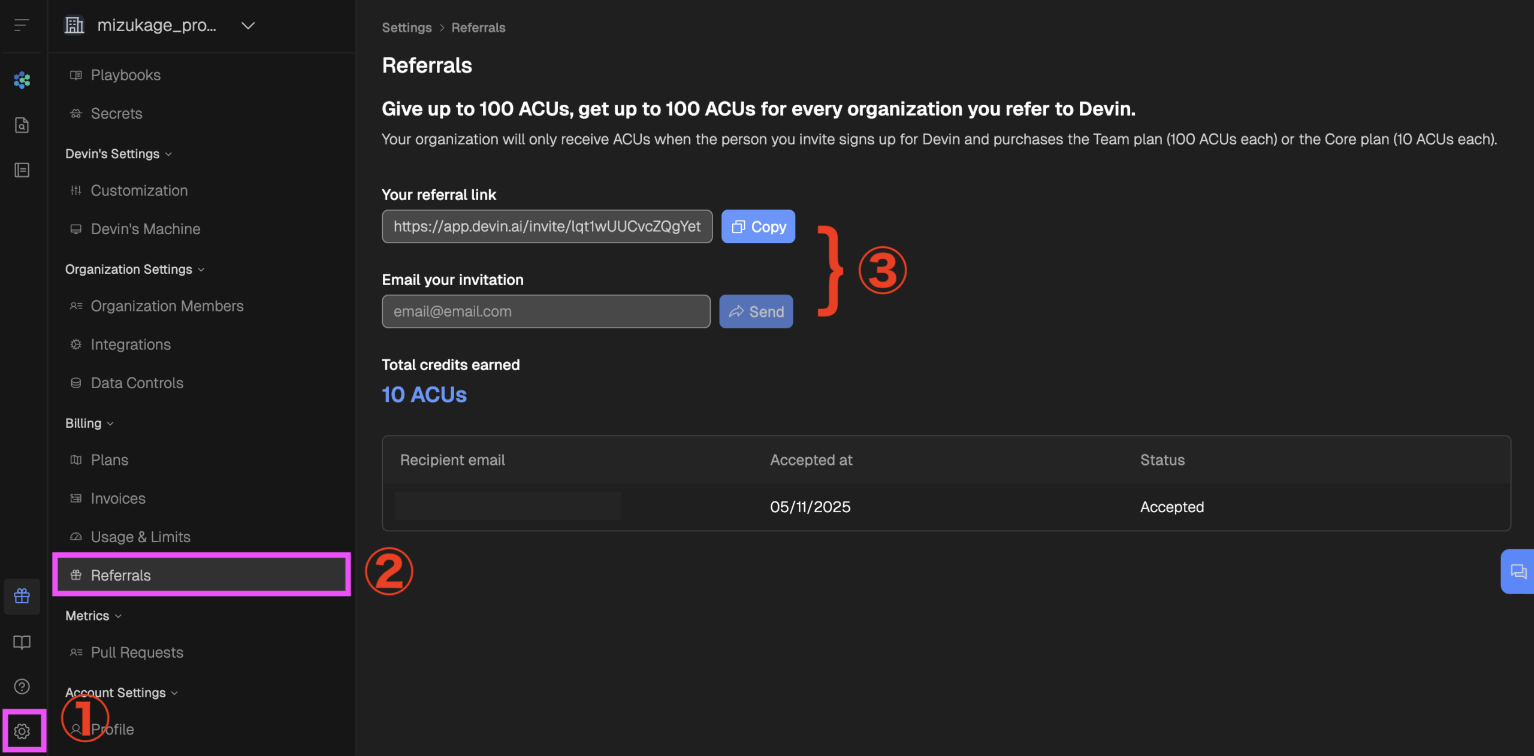Screen dimensions: 1534x756
Task: Open Devin sessions flower icon
Action: [22, 80]
